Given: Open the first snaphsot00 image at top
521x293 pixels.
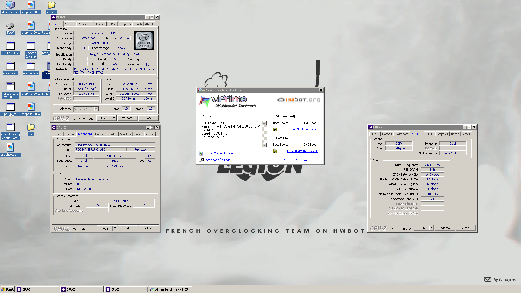Looking at the screenshot, I should pos(31,7).
